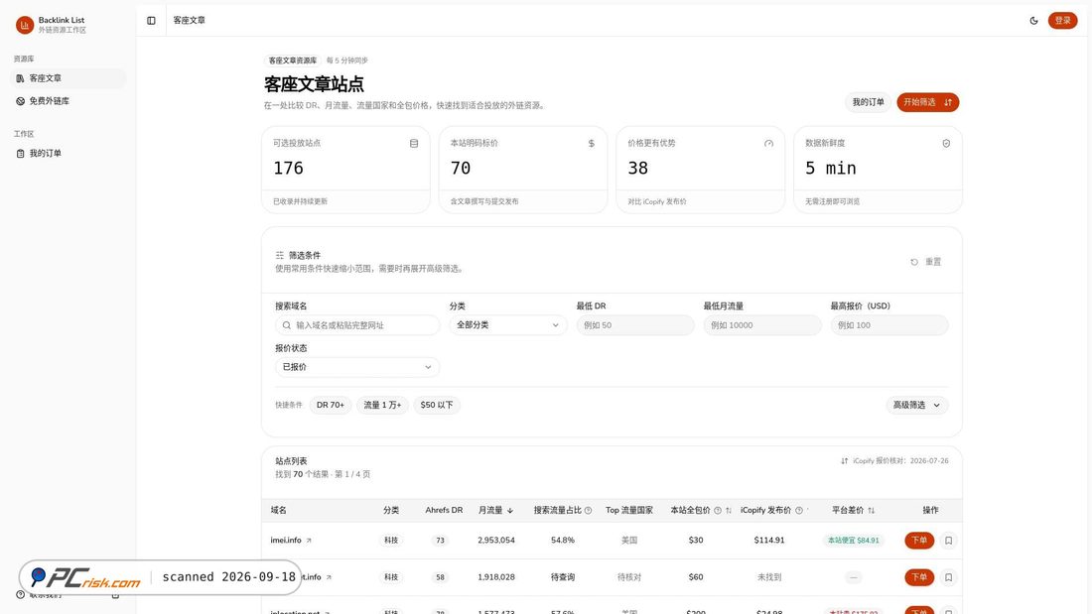Click the 我的订单 button beside 开始筛选
Image resolution: width=1092 pixels, height=614 pixels.
point(868,102)
